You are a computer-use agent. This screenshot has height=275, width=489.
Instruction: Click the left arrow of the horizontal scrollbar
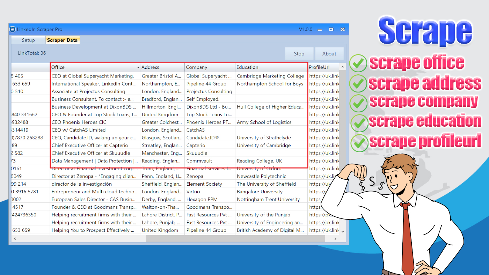click(x=14, y=239)
